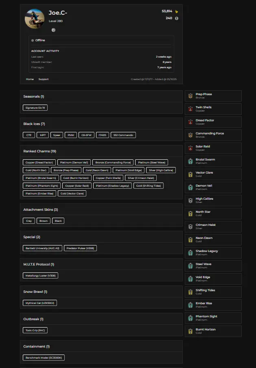Click the Gold (Vector Glare) charm tag
This screenshot has height=368, width=256.
(72, 193)
